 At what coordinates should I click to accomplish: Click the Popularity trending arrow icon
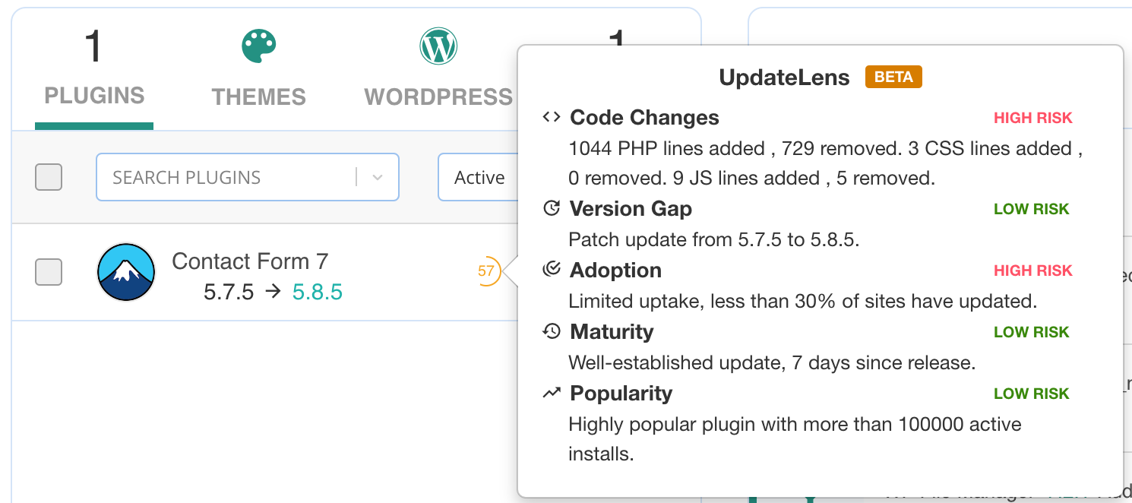[552, 393]
